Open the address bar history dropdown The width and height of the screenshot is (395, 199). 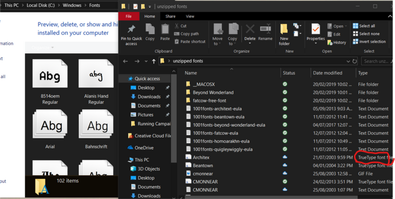(x=348, y=61)
